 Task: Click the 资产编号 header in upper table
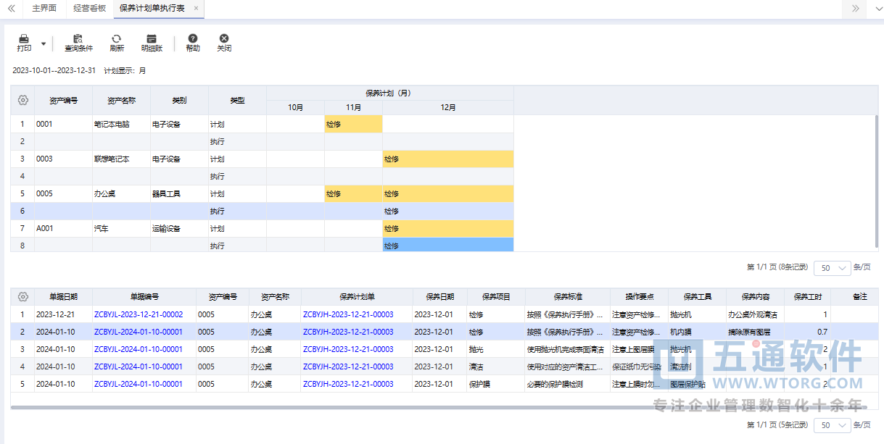(64, 100)
